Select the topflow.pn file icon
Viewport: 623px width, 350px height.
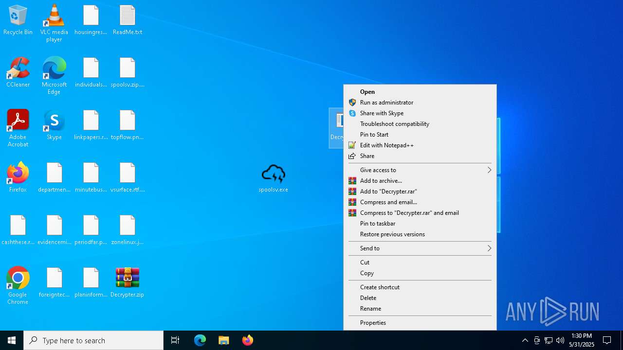coord(128,125)
